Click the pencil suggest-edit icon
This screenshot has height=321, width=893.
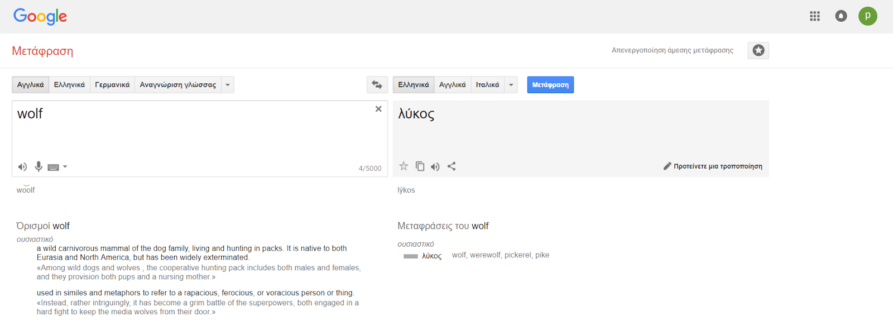[667, 166]
